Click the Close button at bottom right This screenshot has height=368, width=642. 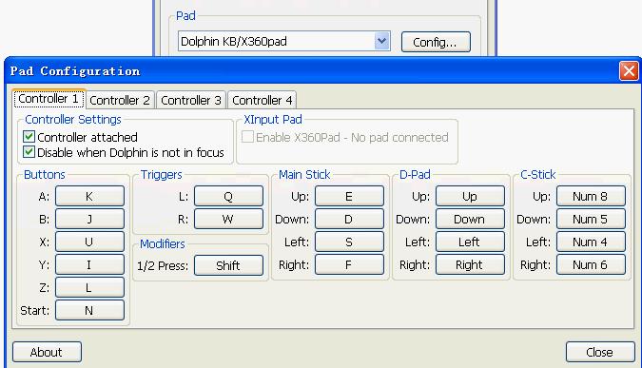pyautogui.click(x=600, y=352)
